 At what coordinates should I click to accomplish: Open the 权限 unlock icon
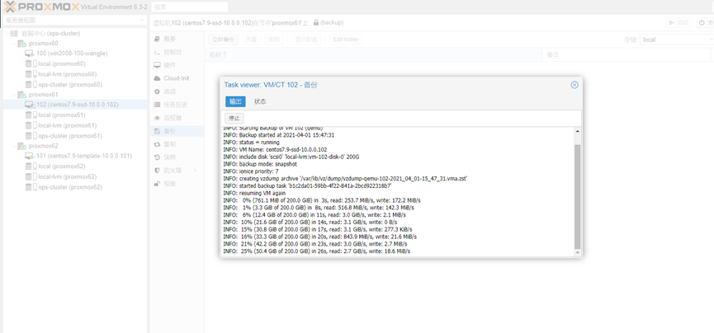pos(157,183)
